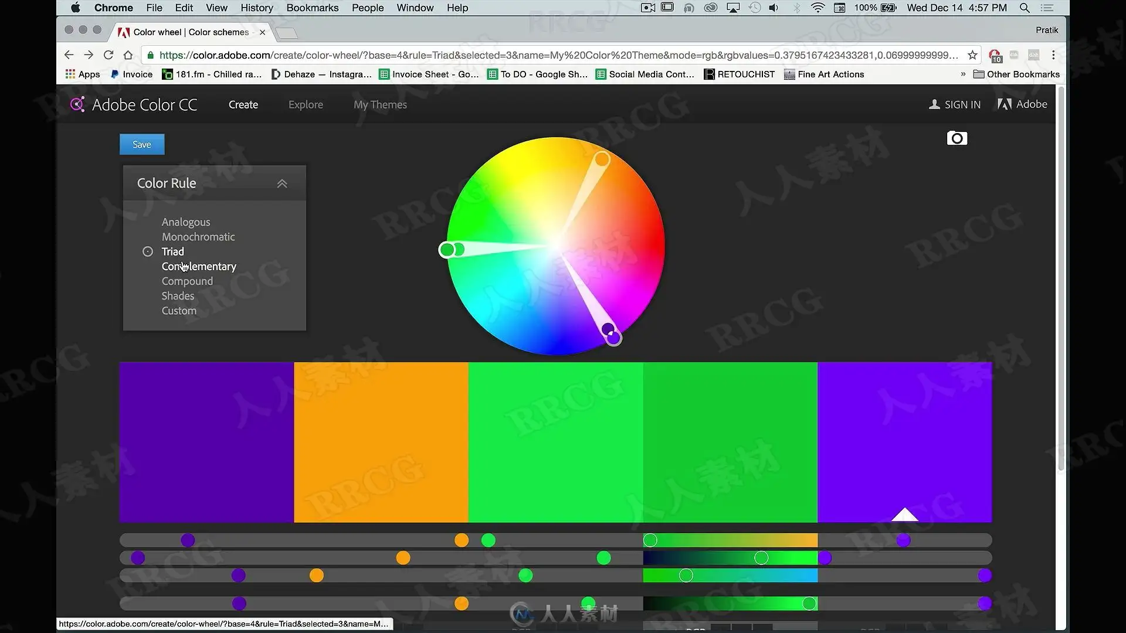Screen dimensions: 1126x633
Task: Open the create-from-image camera icon
Action: (957, 138)
